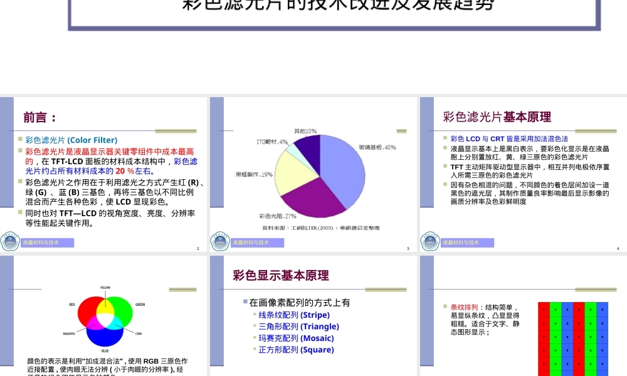Screen dimensions: 627x376
Task: Click the CYAN label on the RGB diagram
Action: [139, 333]
